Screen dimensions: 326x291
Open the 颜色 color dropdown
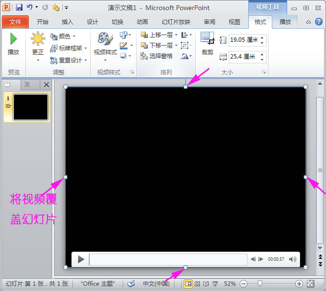point(63,36)
